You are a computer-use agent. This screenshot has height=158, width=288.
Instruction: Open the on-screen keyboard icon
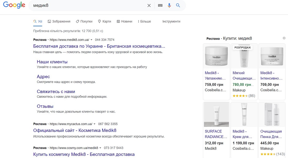160,6
